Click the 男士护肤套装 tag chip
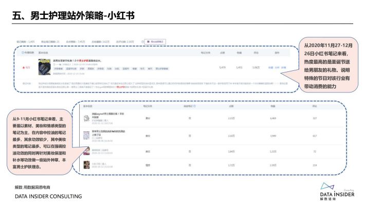 tap(162, 69)
